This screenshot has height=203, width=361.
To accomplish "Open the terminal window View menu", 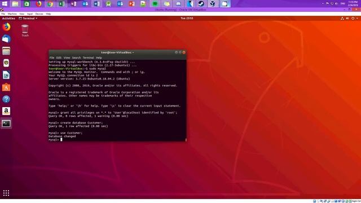I will (x=67, y=58).
